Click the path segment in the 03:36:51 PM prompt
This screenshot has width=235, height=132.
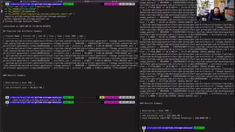36,4
